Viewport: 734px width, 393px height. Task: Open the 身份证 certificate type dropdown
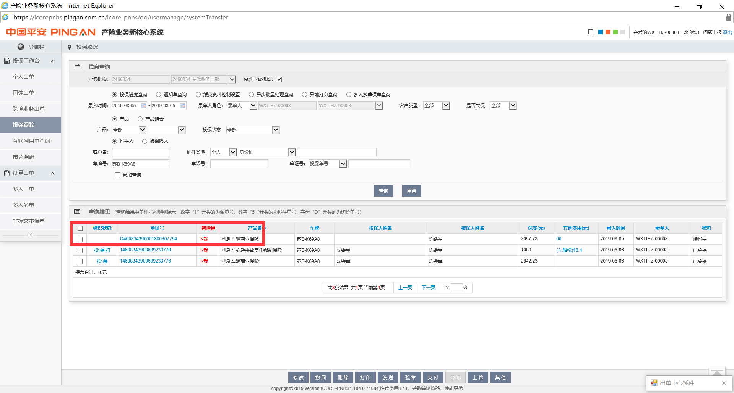point(292,152)
